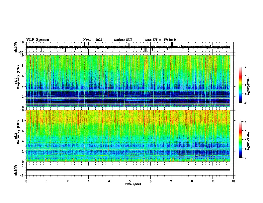Click the "-3" tick on the ch.1 color bar
The height and width of the screenshot is (203, 263).
pos(245,67)
